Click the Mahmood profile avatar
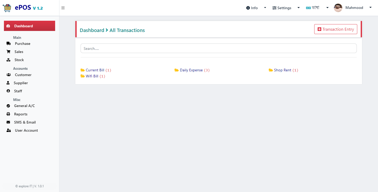This screenshot has height=192, width=378. (x=338, y=8)
